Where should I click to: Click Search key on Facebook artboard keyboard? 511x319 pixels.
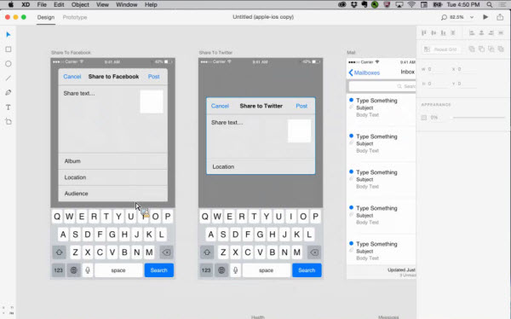click(159, 270)
